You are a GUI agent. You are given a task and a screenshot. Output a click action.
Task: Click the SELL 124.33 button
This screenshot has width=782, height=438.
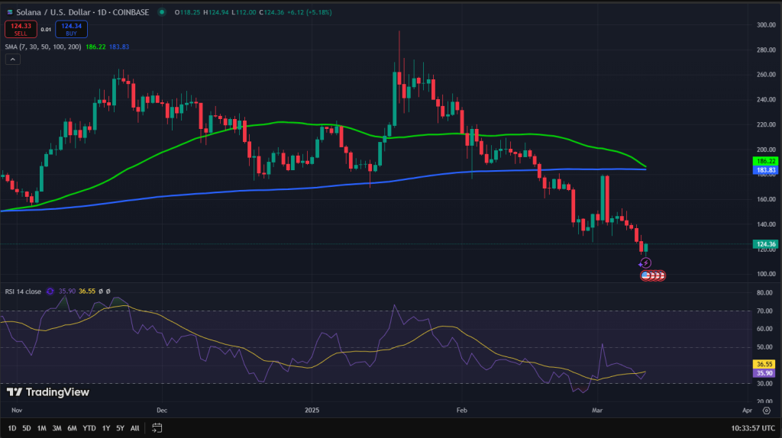21,30
